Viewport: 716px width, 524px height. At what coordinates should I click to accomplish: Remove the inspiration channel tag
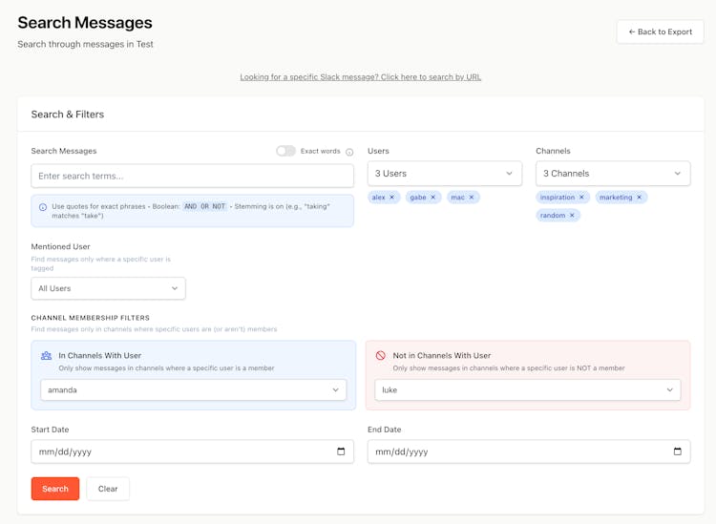(x=581, y=198)
